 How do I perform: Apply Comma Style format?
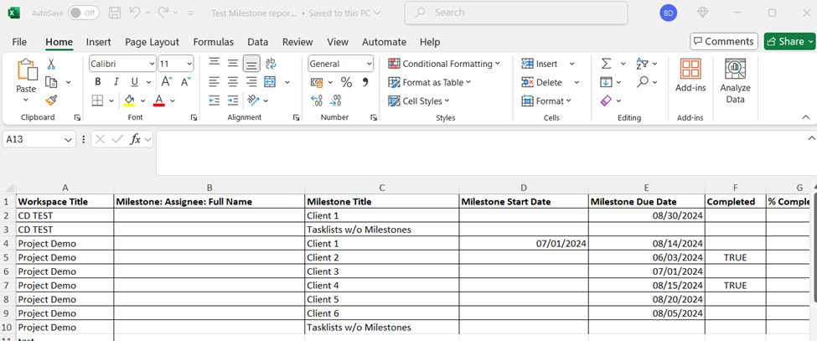pos(365,82)
